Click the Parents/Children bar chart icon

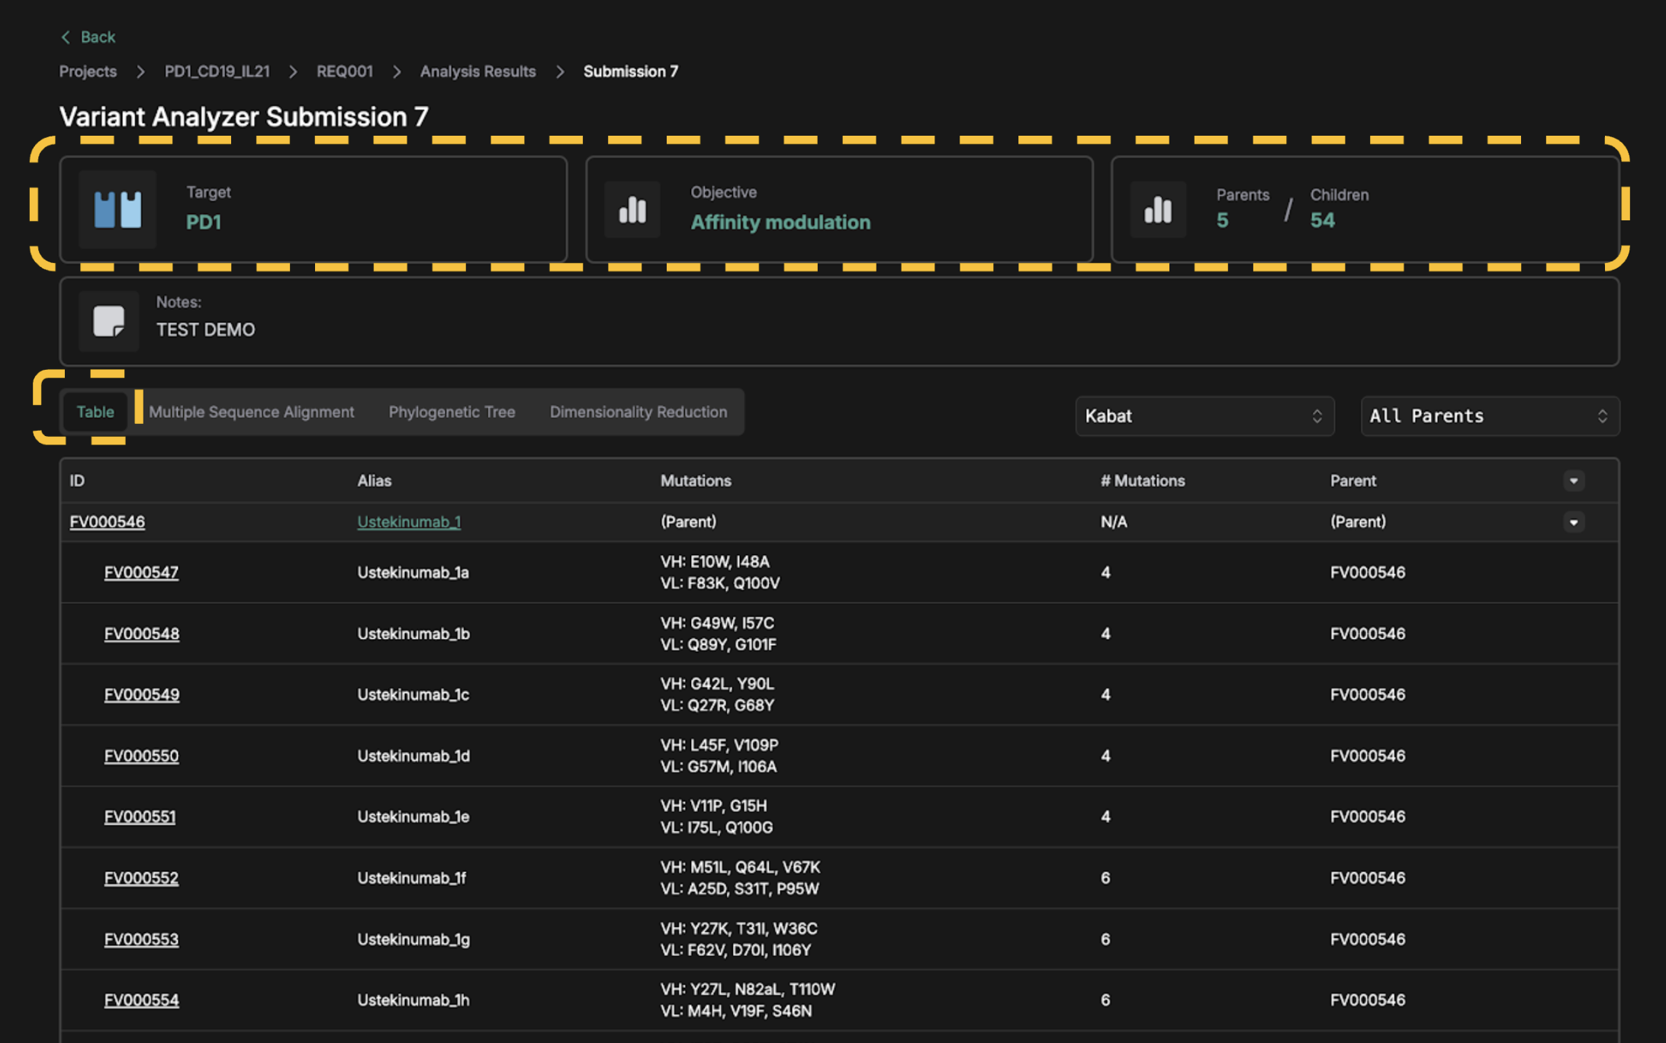point(1157,209)
